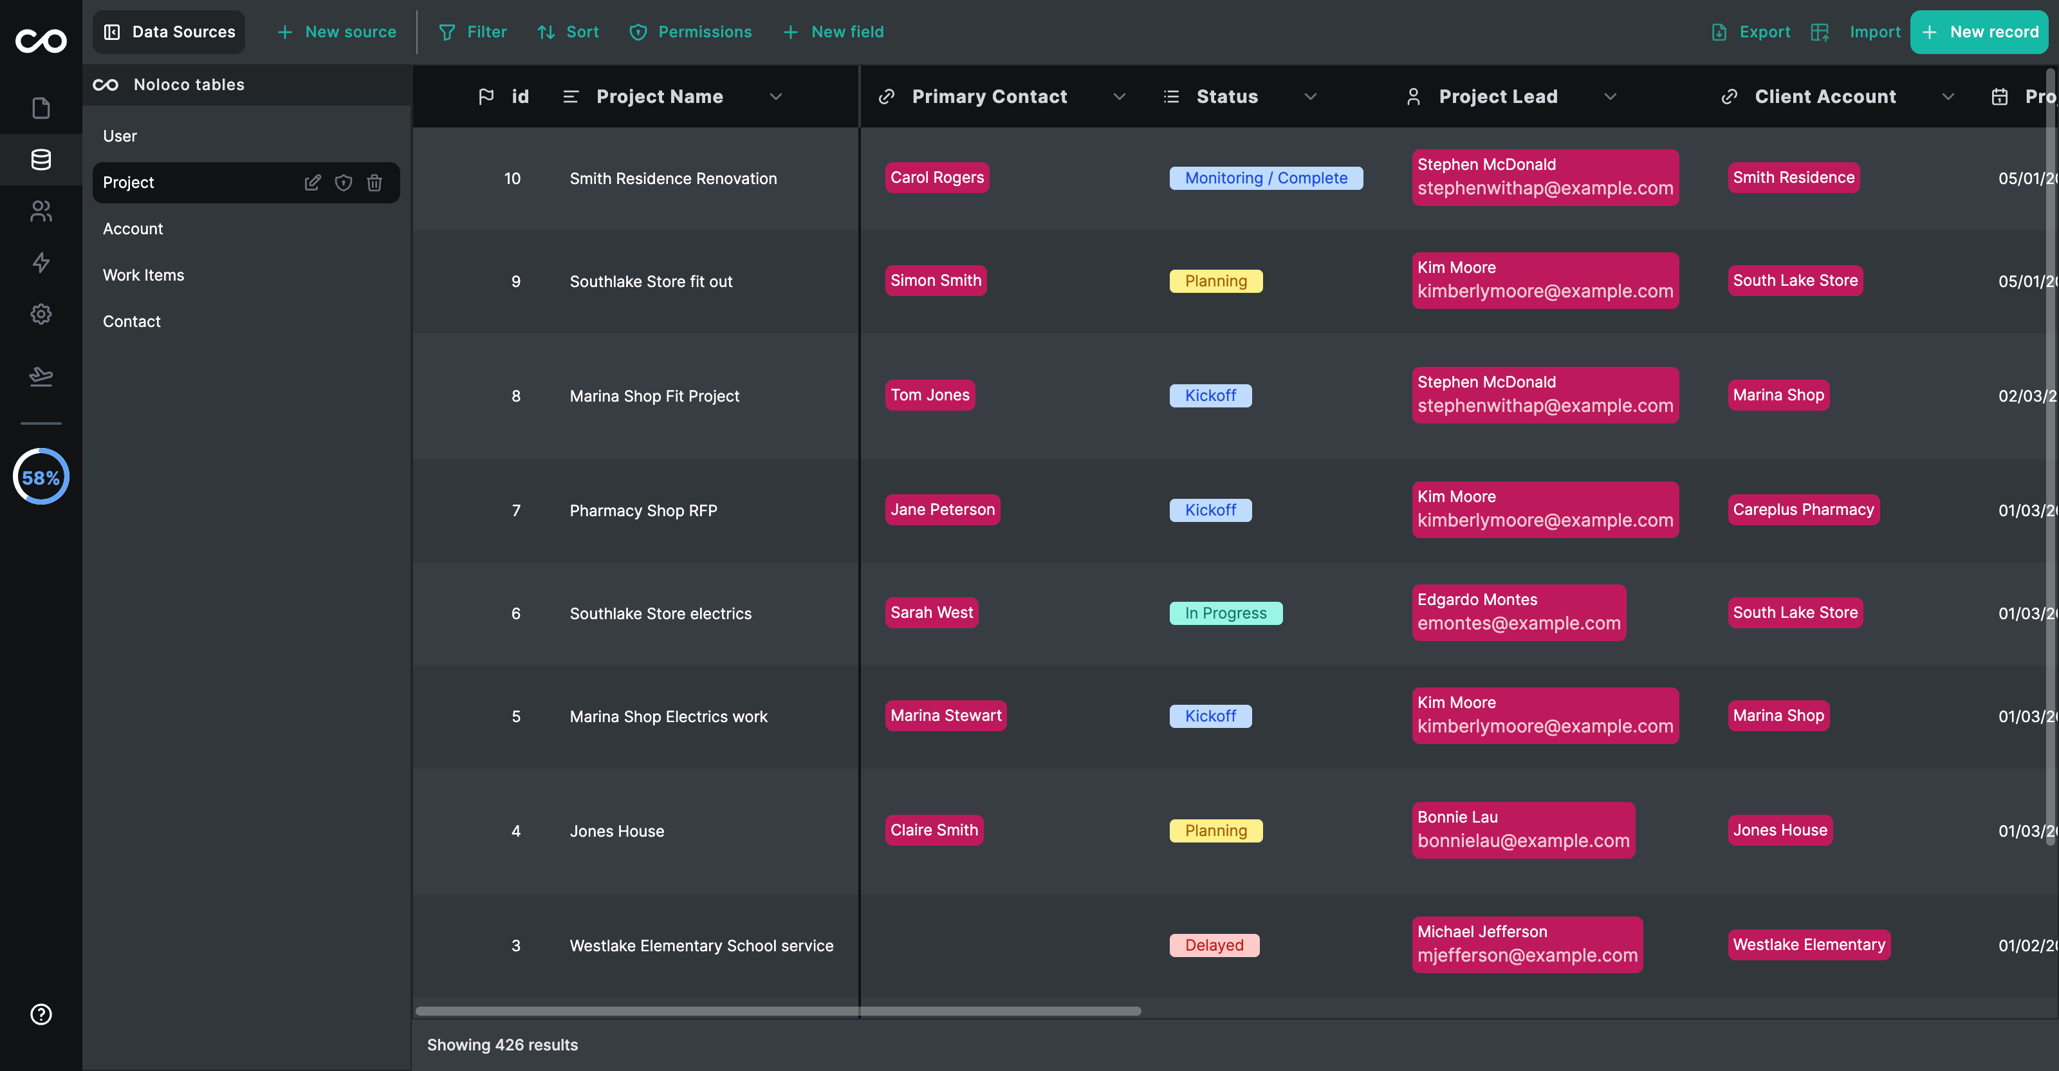This screenshot has width=2059, height=1071.
Task: Select the Account table in sidebar
Action: point(133,228)
